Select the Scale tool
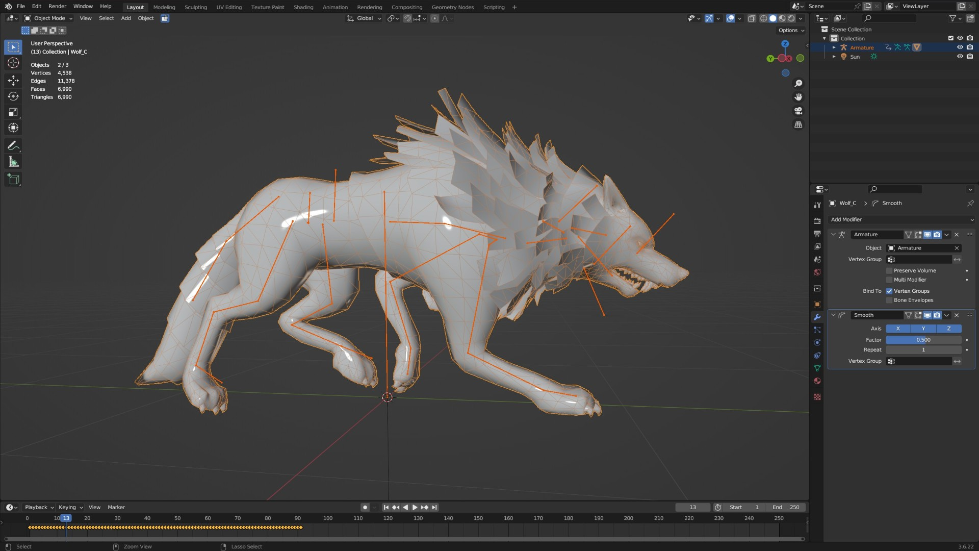 [13, 112]
